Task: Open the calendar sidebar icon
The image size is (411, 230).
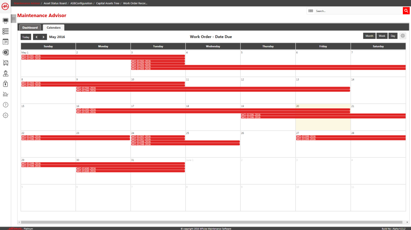Action: pos(6,42)
